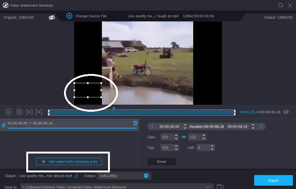The width and height of the screenshot is (296, 189).
Task: Click the snapshot frame icon beside playback controls
Action: click(39, 112)
